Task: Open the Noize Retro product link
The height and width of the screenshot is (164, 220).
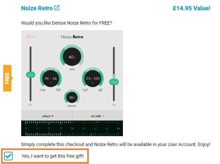Action: (37, 8)
